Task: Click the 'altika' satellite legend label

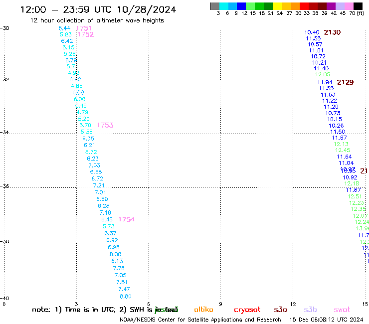Action: pyautogui.click(x=203, y=310)
